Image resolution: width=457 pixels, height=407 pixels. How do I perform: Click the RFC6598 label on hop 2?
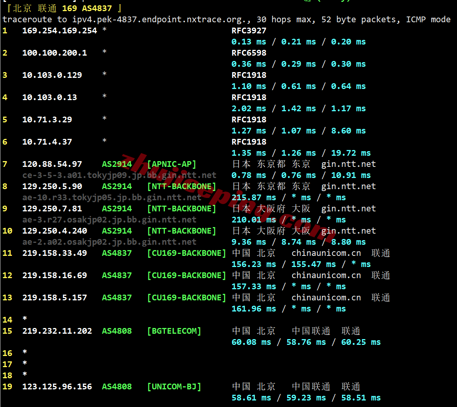[249, 53]
